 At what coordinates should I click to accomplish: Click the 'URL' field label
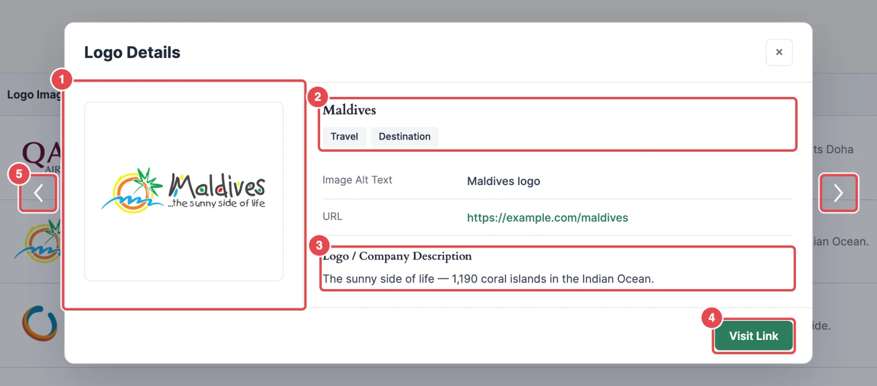332,217
